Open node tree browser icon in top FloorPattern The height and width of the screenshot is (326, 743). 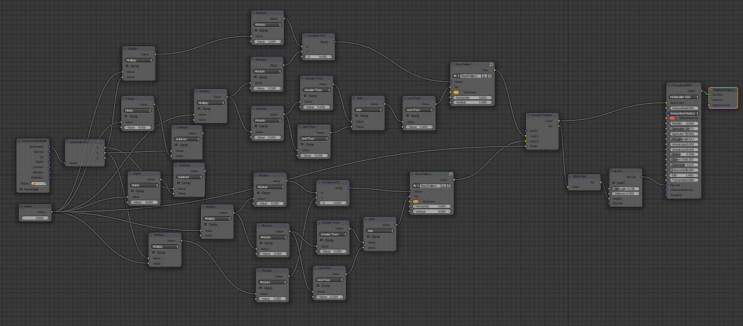456,76
